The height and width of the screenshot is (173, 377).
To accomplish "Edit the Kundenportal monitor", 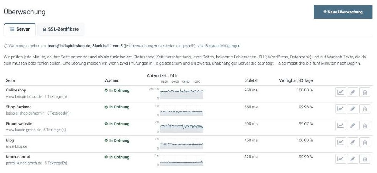I will [352, 159].
